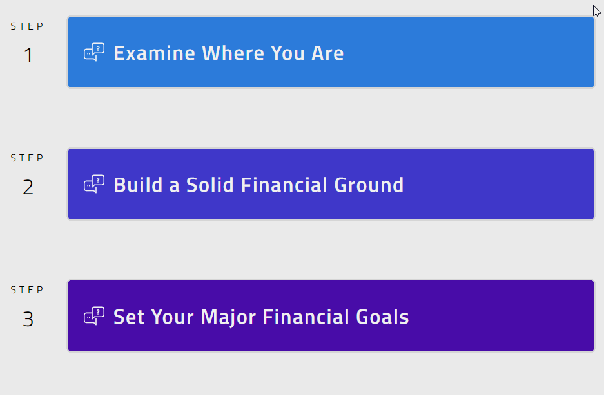Screen dimensions: 604x395
Task: Click the chat question icon beside Examine Where You Are
Action: pyautogui.click(x=94, y=52)
